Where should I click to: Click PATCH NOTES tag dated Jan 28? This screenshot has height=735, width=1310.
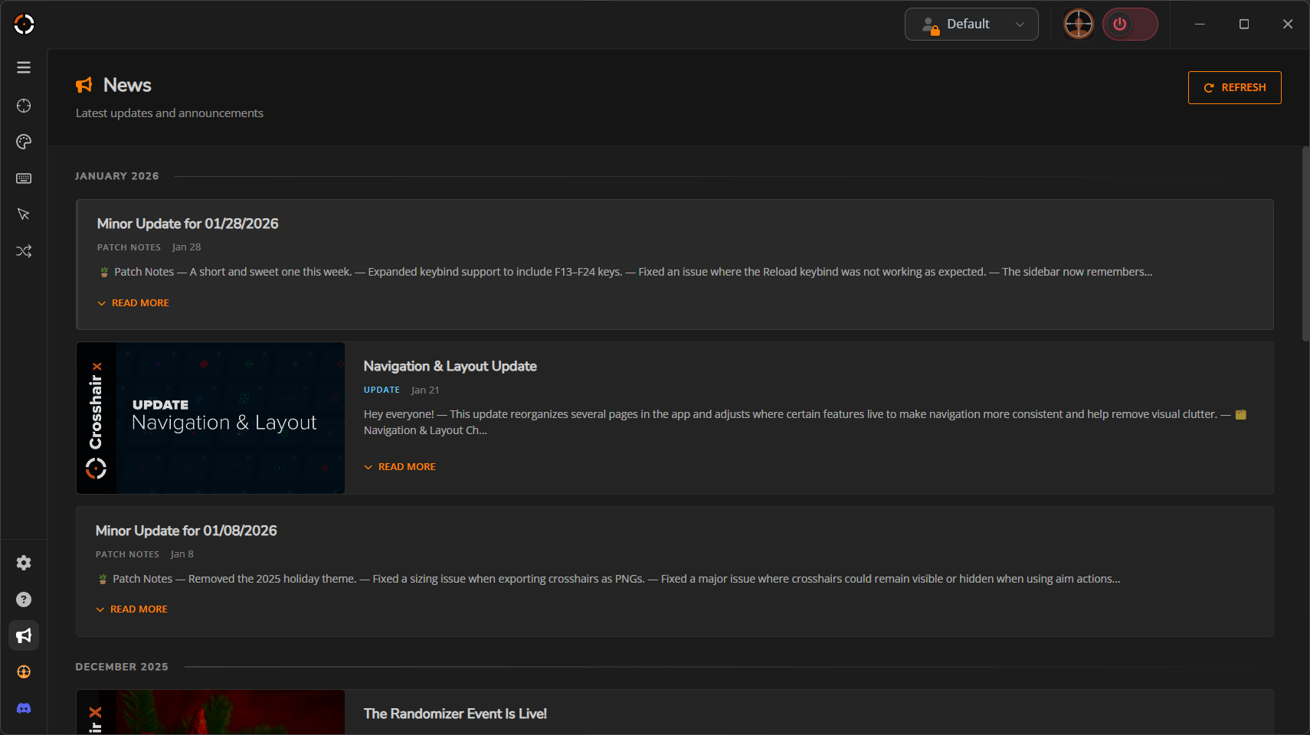tap(129, 247)
